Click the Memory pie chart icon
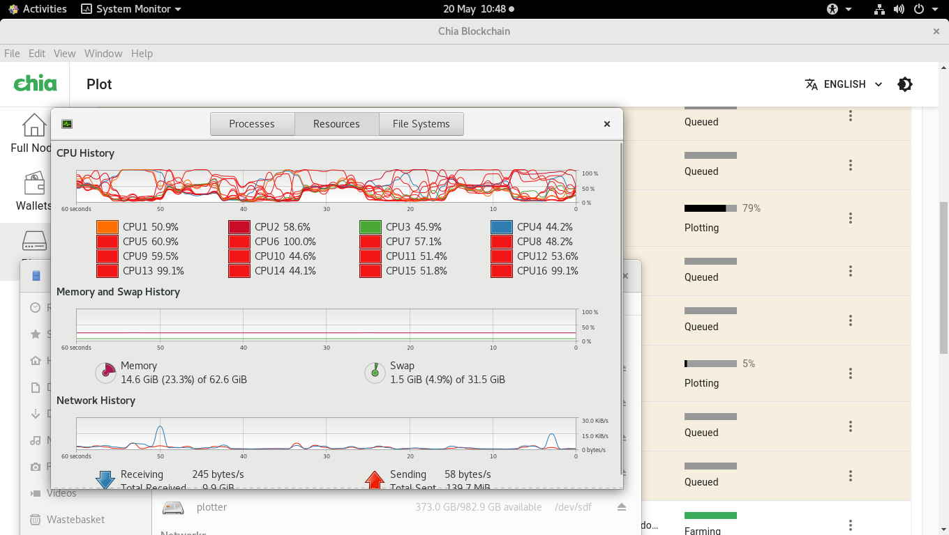 pyautogui.click(x=105, y=373)
